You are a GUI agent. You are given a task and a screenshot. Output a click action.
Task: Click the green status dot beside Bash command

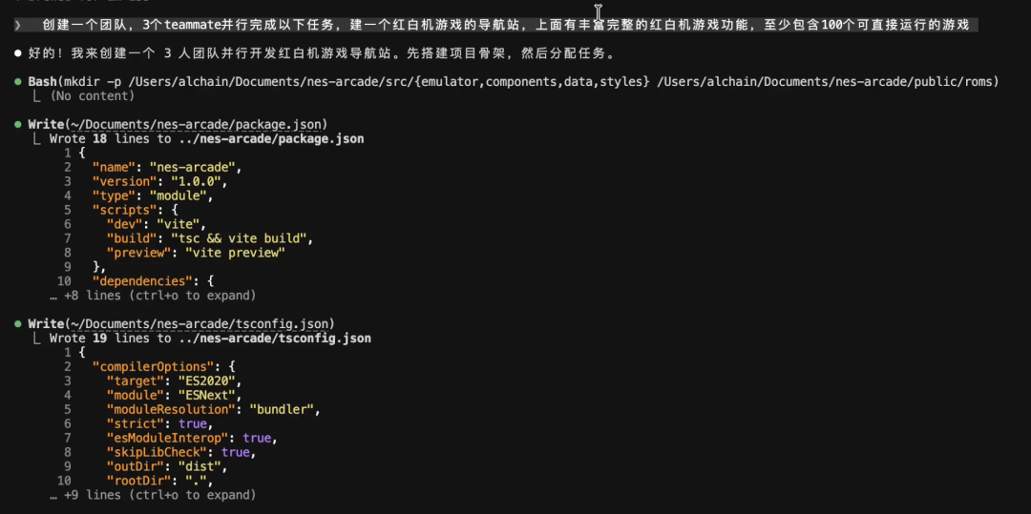point(18,82)
